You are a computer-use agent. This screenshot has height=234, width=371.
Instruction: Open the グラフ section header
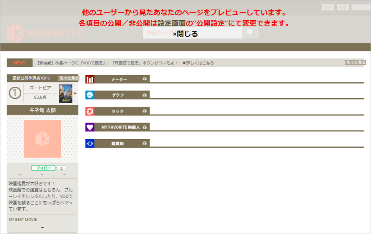tap(118, 95)
